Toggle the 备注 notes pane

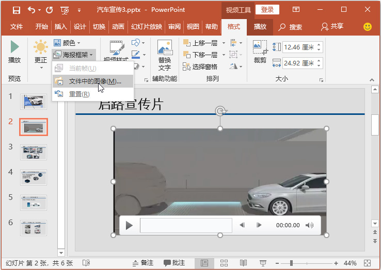(143, 263)
